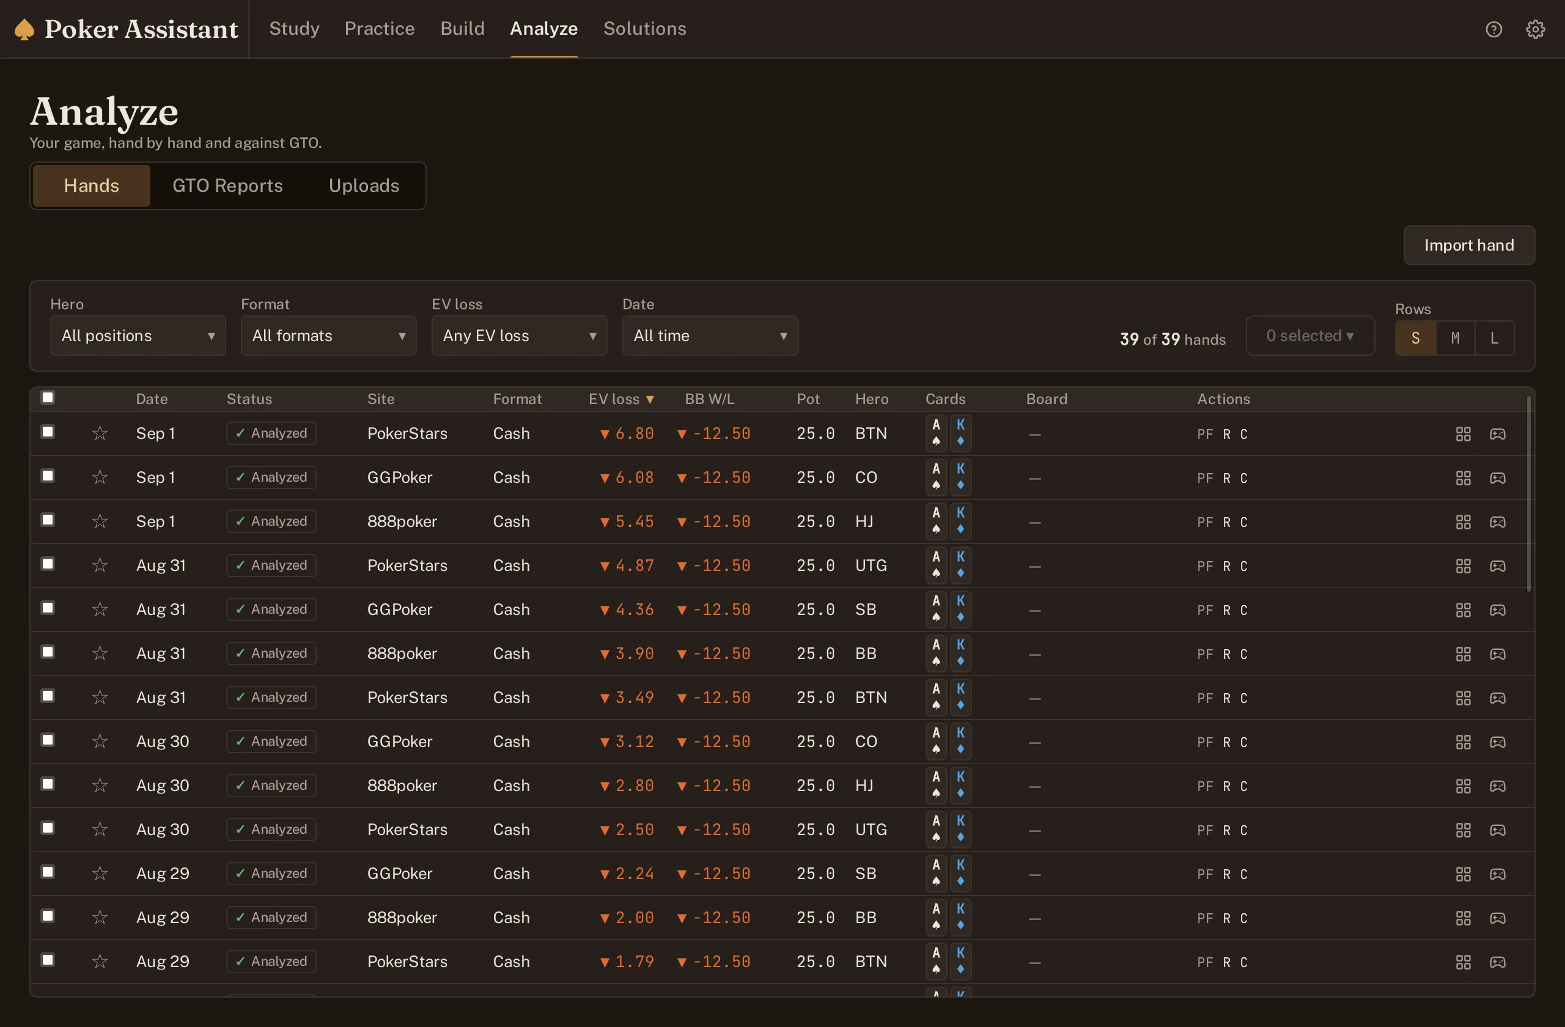Star the hand with 3.49 EV loss
This screenshot has height=1027, width=1565.
100,698
